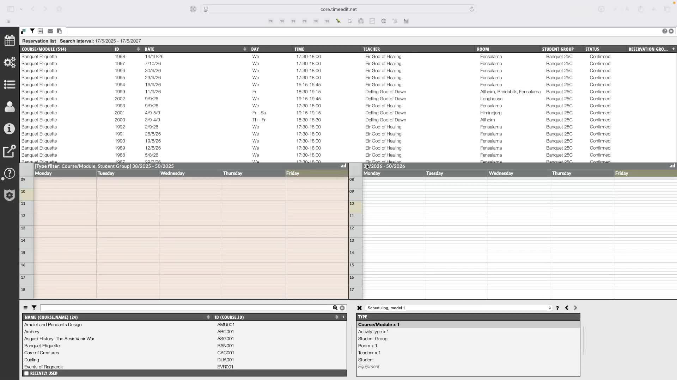Click the chart icon on left calendar header
The image size is (677, 380).
point(343,166)
